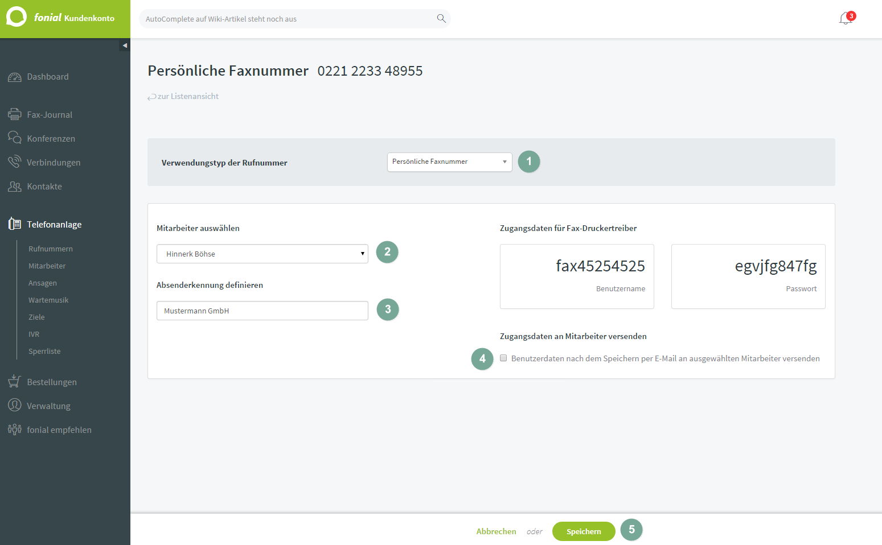Open Wartemusik submenu entry
This screenshot has width=882, height=545.
48,300
